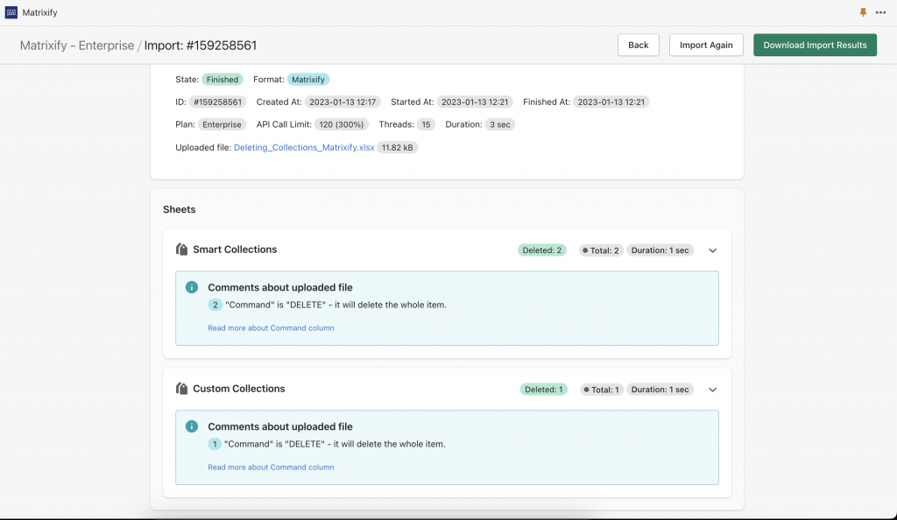Click the Download Import Results button
The image size is (897, 520).
(x=815, y=44)
